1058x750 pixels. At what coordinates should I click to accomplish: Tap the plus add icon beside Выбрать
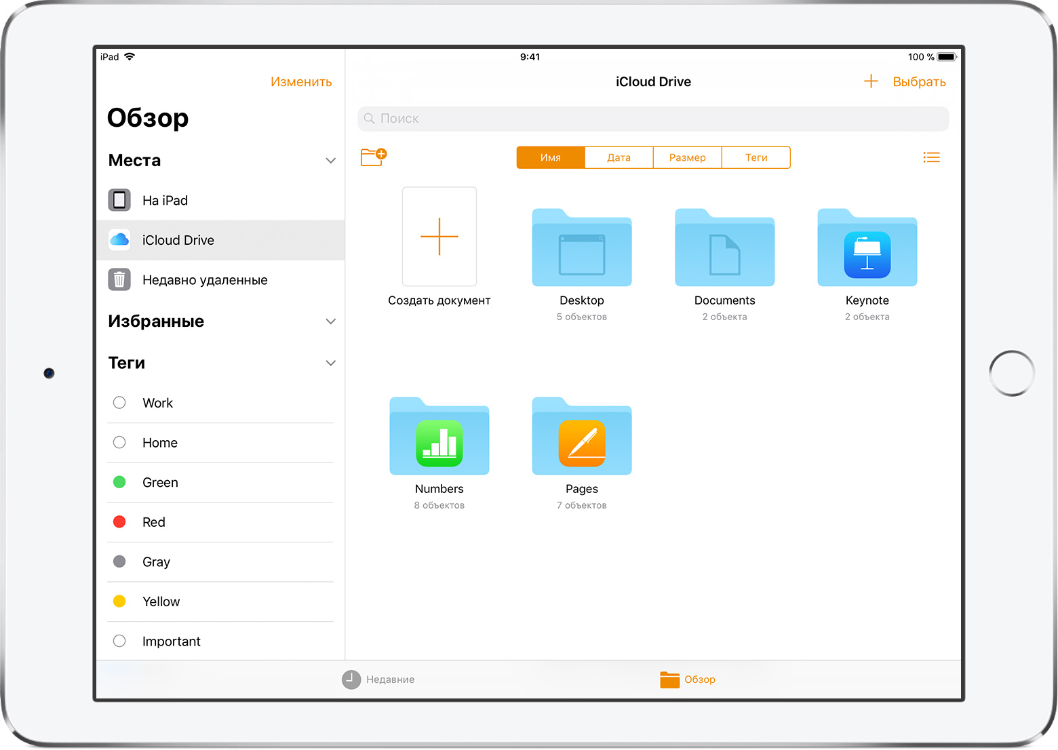click(x=871, y=81)
